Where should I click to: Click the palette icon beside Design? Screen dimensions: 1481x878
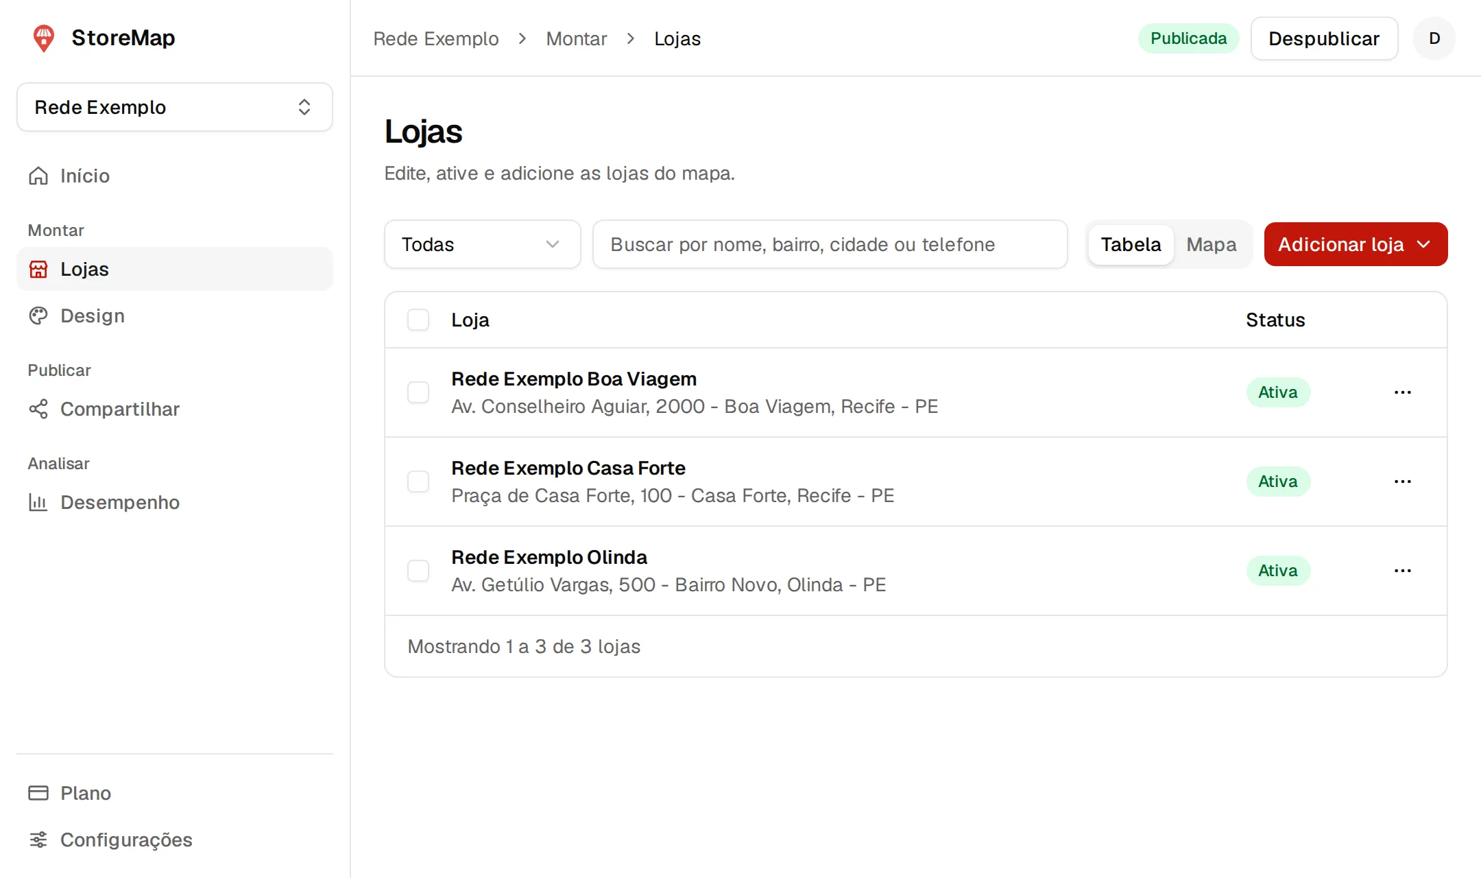point(38,316)
